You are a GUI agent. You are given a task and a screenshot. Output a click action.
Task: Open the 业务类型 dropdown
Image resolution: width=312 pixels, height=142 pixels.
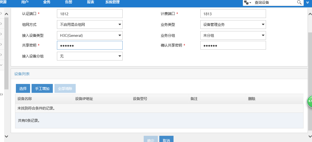[x=233, y=25]
